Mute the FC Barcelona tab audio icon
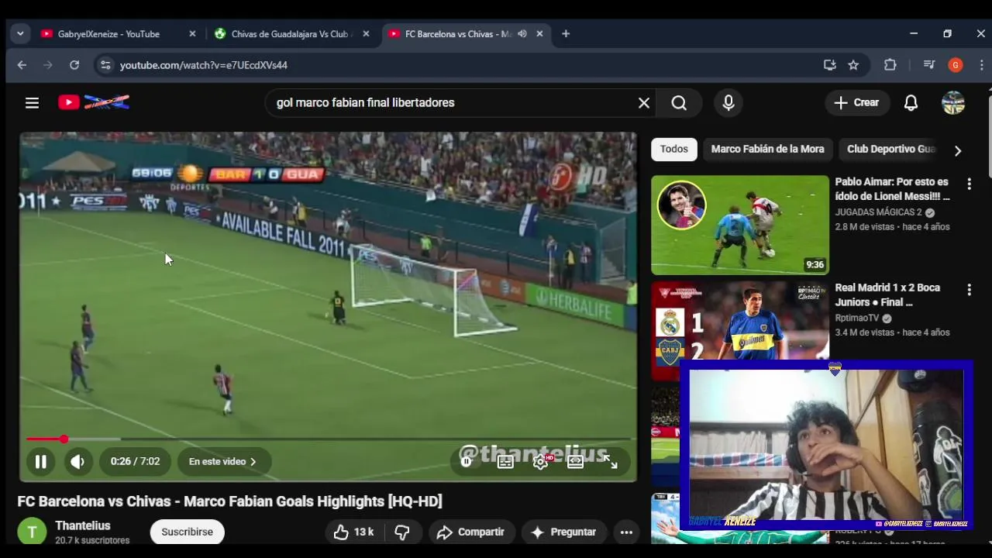992x558 pixels. click(x=522, y=34)
